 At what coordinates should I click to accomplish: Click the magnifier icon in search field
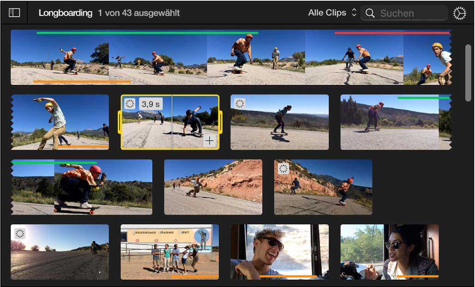[370, 13]
